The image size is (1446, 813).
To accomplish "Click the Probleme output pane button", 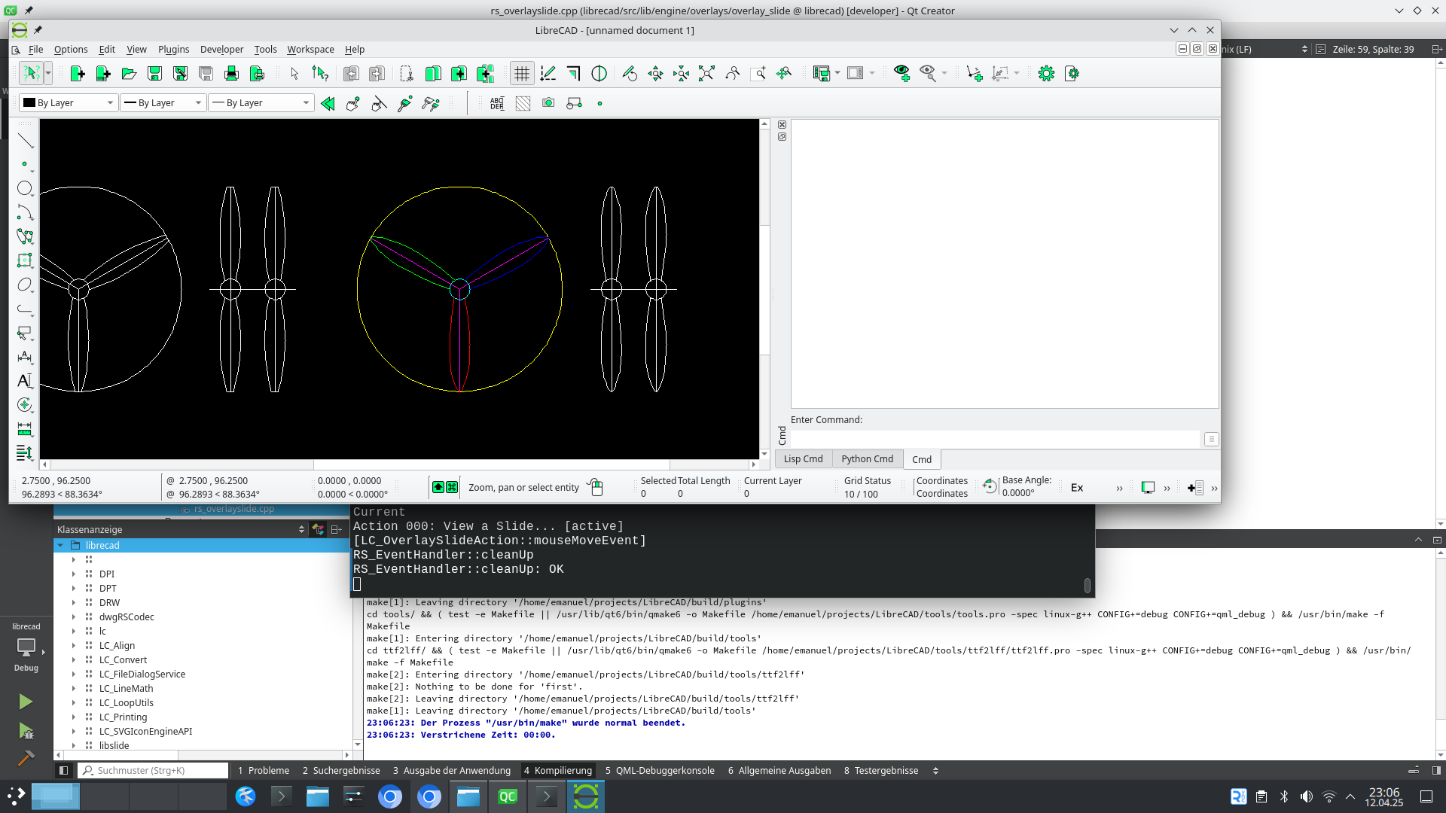I will tap(264, 770).
